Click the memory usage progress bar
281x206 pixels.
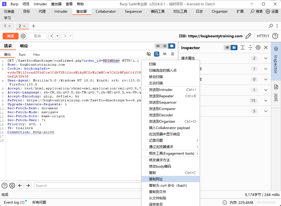click(266, 202)
